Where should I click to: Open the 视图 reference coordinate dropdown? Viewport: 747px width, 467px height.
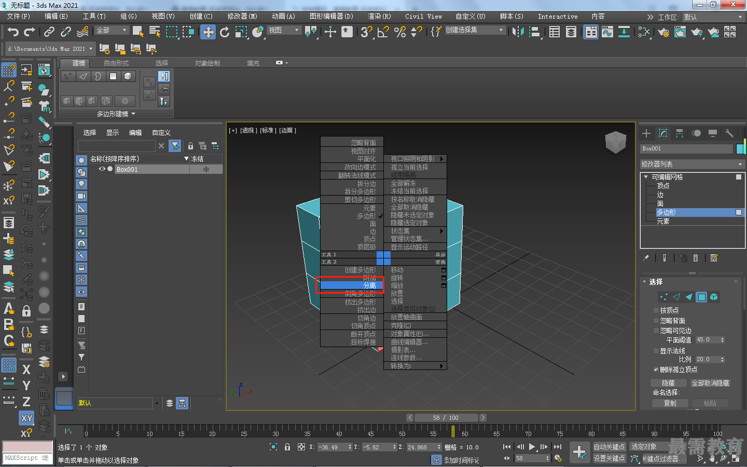284,31
